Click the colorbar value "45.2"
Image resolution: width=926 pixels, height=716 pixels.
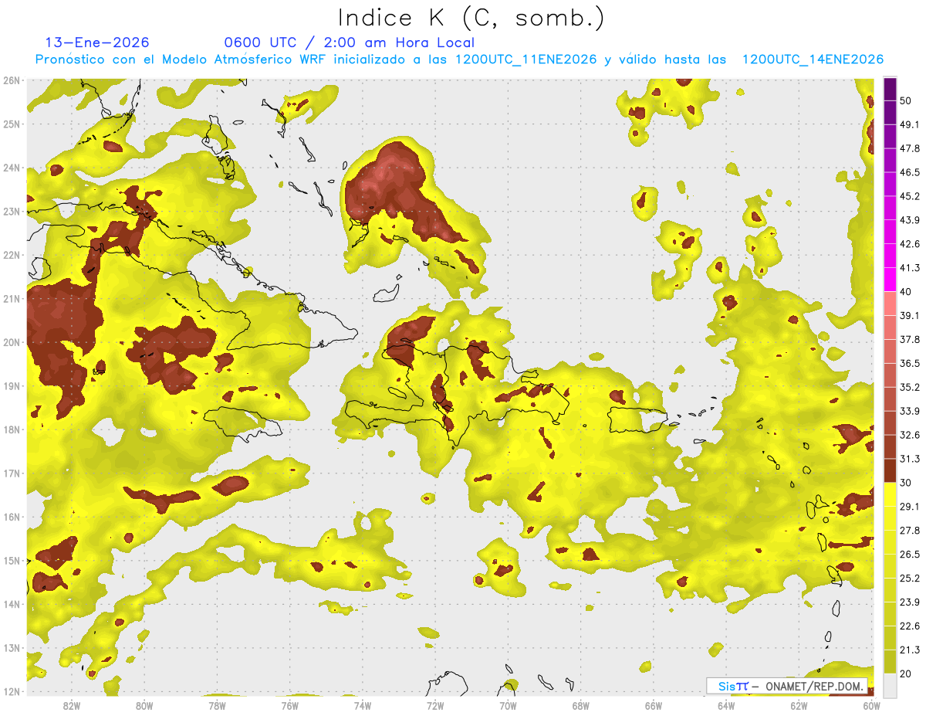pos(910,196)
